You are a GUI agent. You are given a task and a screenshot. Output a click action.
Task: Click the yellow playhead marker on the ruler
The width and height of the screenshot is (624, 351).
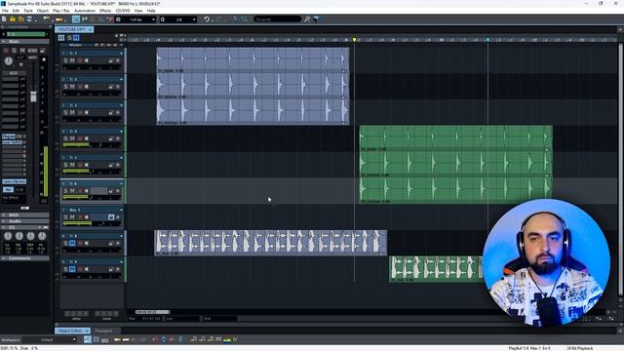click(354, 40)
